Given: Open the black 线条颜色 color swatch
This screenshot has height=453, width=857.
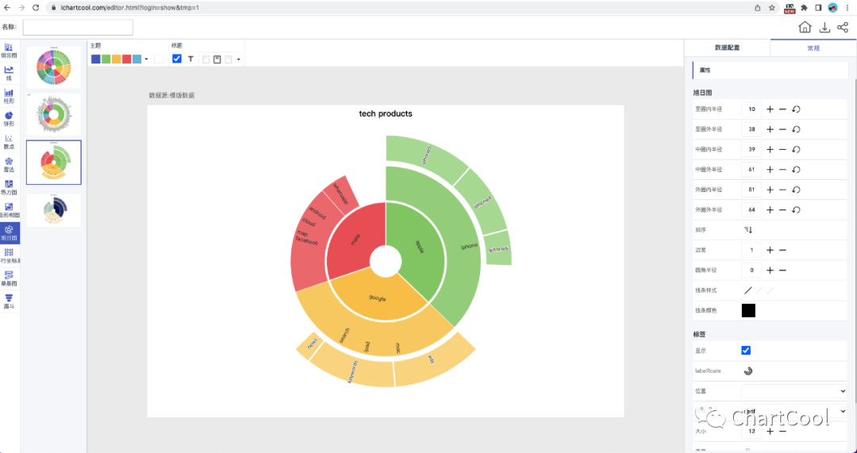Looking at the screenshot, I should point(748,310).
